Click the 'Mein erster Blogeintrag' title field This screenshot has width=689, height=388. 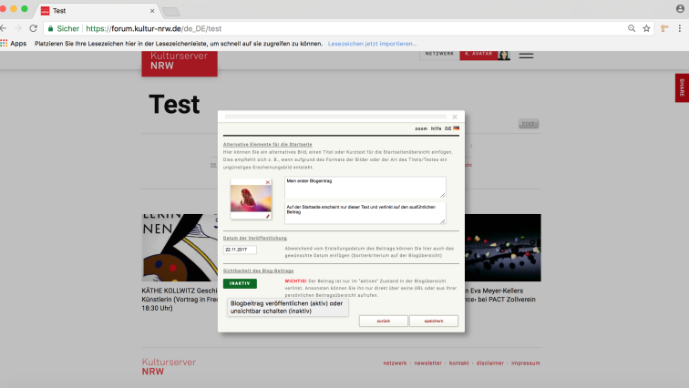(x=365, y=187)
